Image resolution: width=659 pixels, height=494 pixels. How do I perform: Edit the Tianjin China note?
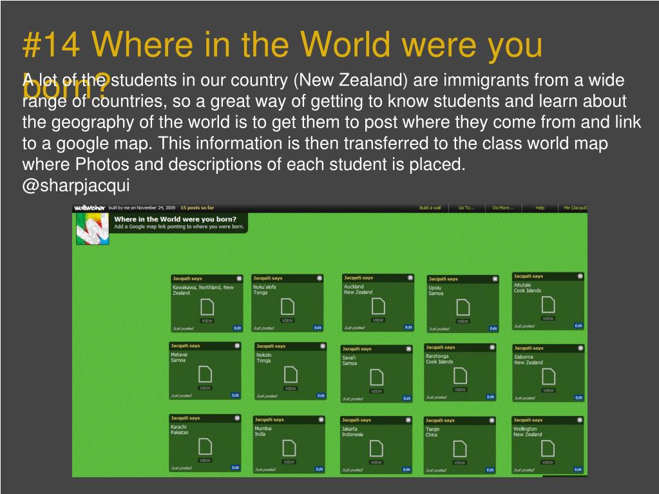pyautogui.click(x=490, y=470)
